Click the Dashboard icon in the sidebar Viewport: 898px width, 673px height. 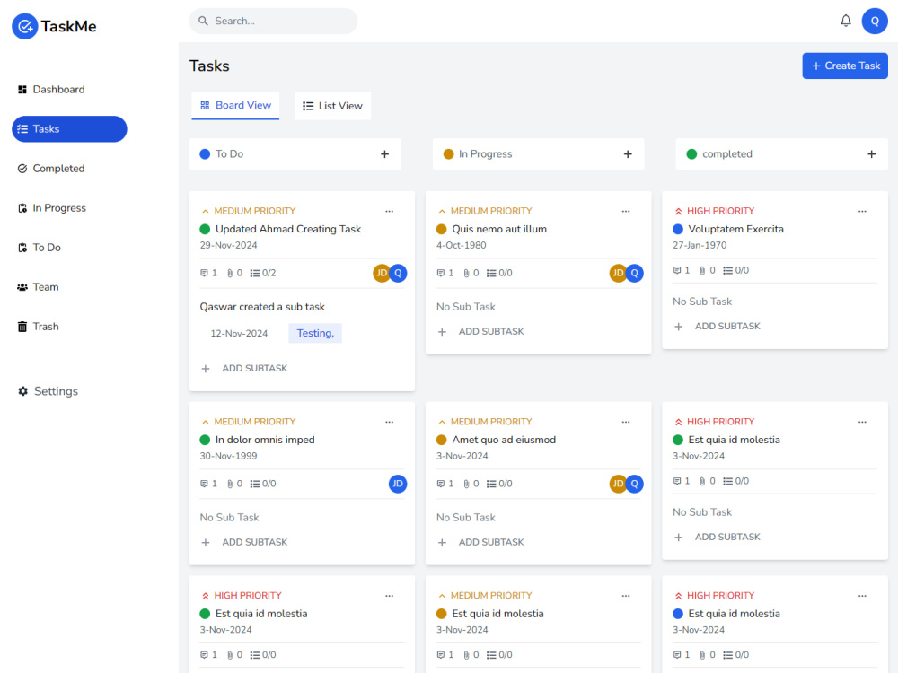tap(21, 89)
